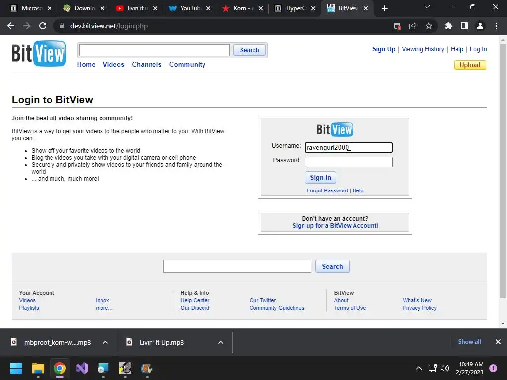Open the notification count badge
Screen dimensions: 507x380
coord(493,368)
